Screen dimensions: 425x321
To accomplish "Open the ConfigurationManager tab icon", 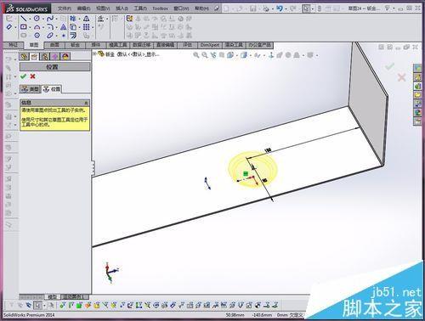I will (x=44, y=56).
